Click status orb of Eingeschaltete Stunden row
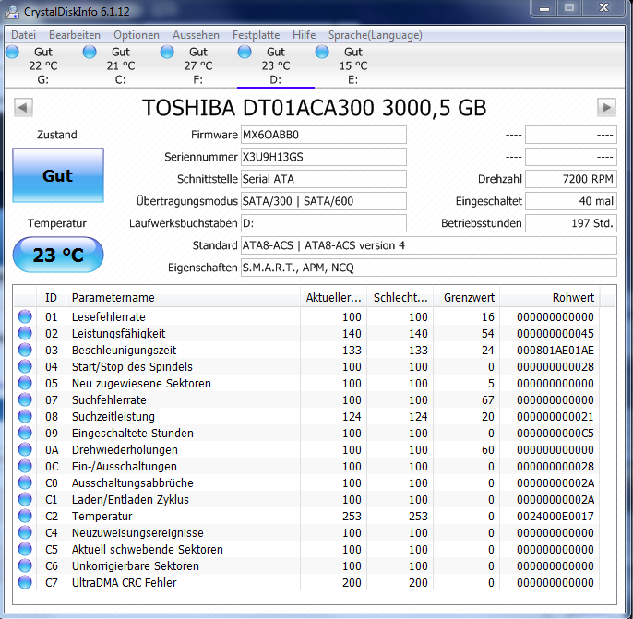Viewport: 633px width, 619px height. click(25, 433)
